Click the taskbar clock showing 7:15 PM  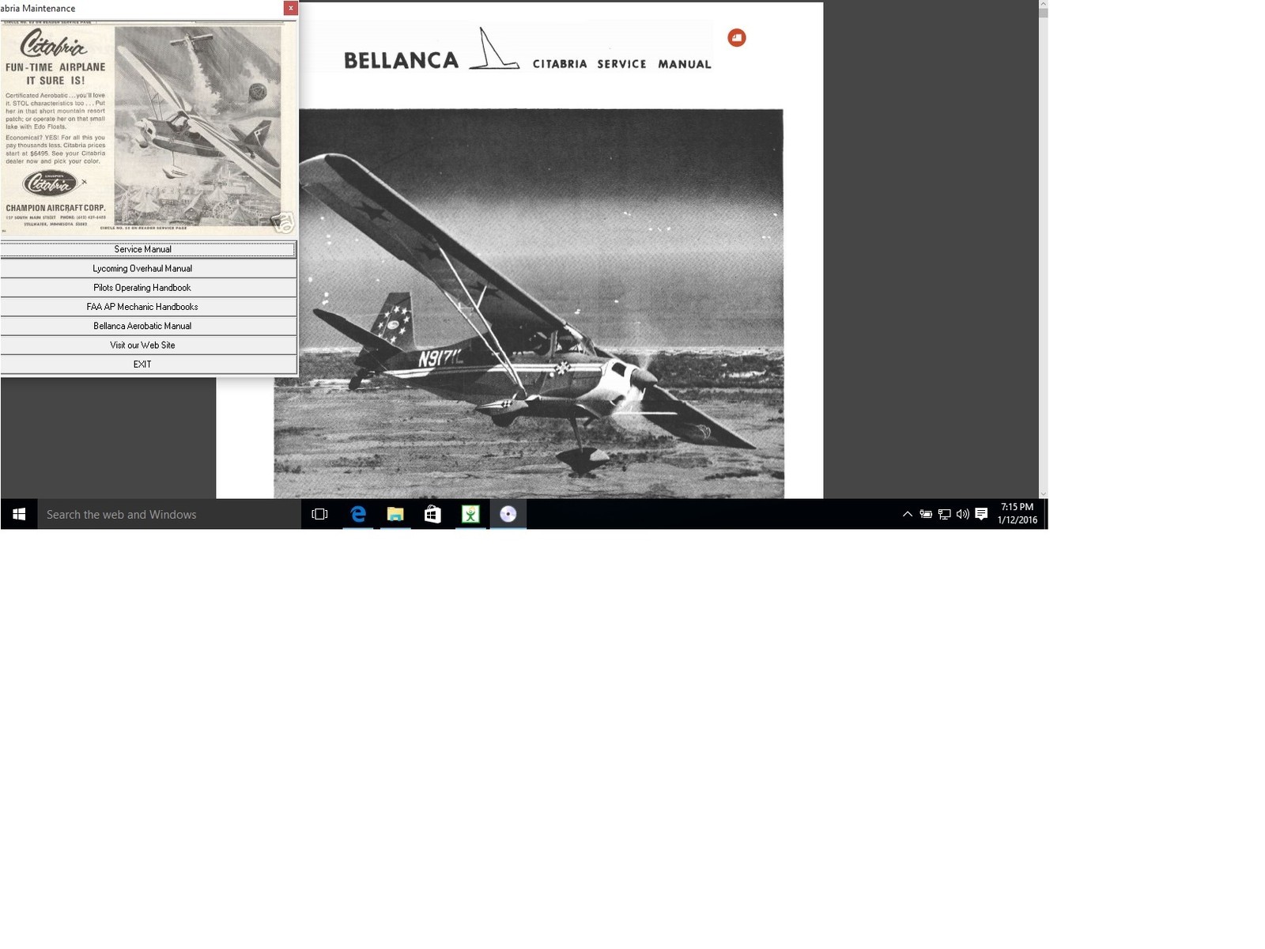[x=1017, y=514]
